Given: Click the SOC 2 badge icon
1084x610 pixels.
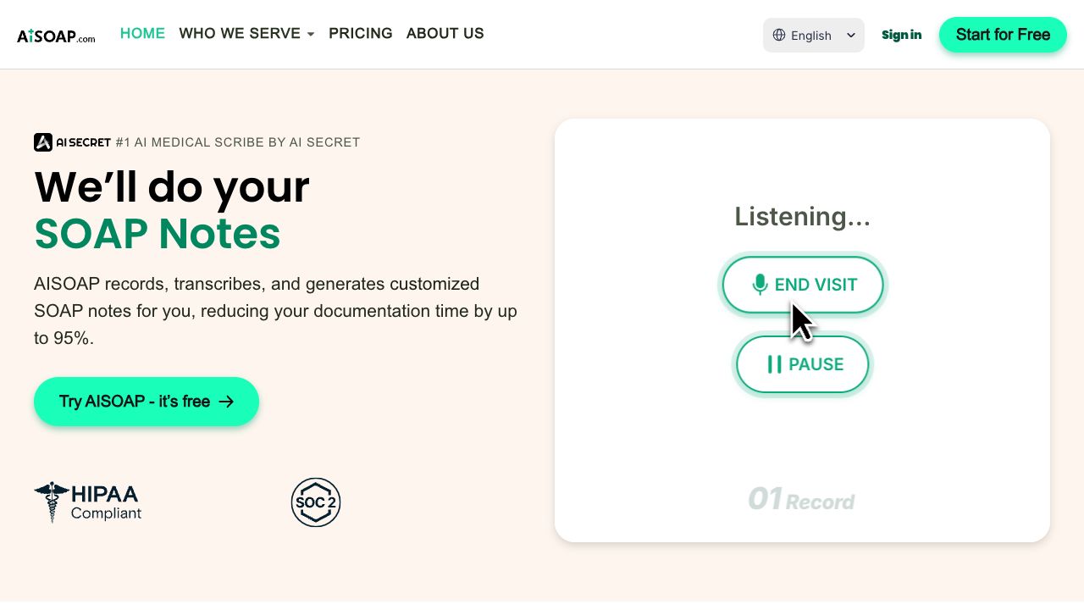Looking at the screenshot, I should pos(316,502).
